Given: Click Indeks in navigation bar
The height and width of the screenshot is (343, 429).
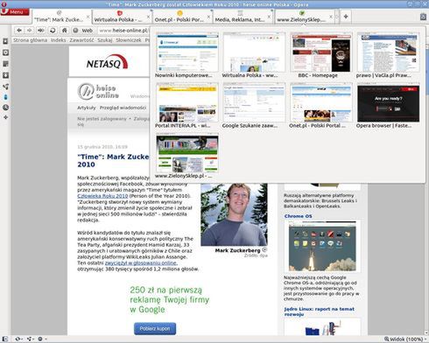Looking at the screenshot, I should (x=58, y=40).
